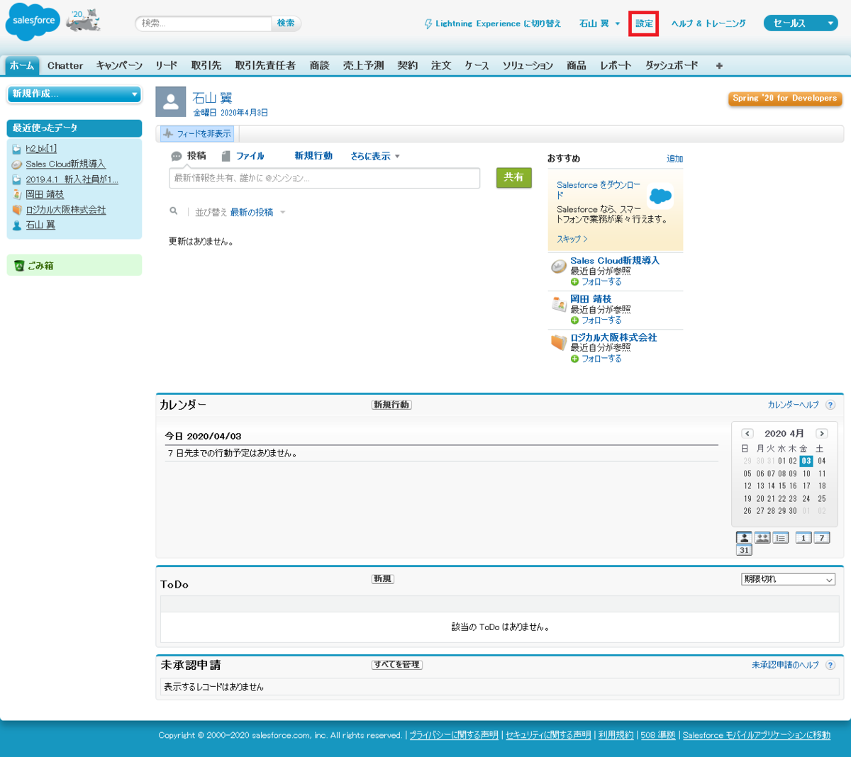Image resolution: width=851 pixels, height=757 pixels.
Task: Click account folder icon beside recommended ロジカル大阪株式会社
Action: pos(559,343)
